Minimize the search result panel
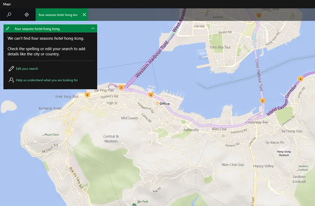This screenshot has width=315, height=206. point(93,29)
